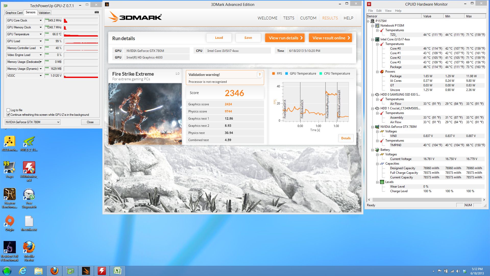Open NVIDIA GeForce GTX 780M GPU selector
Image resolution: width=490 pixels, height=276 pixels.
[32, 122]
